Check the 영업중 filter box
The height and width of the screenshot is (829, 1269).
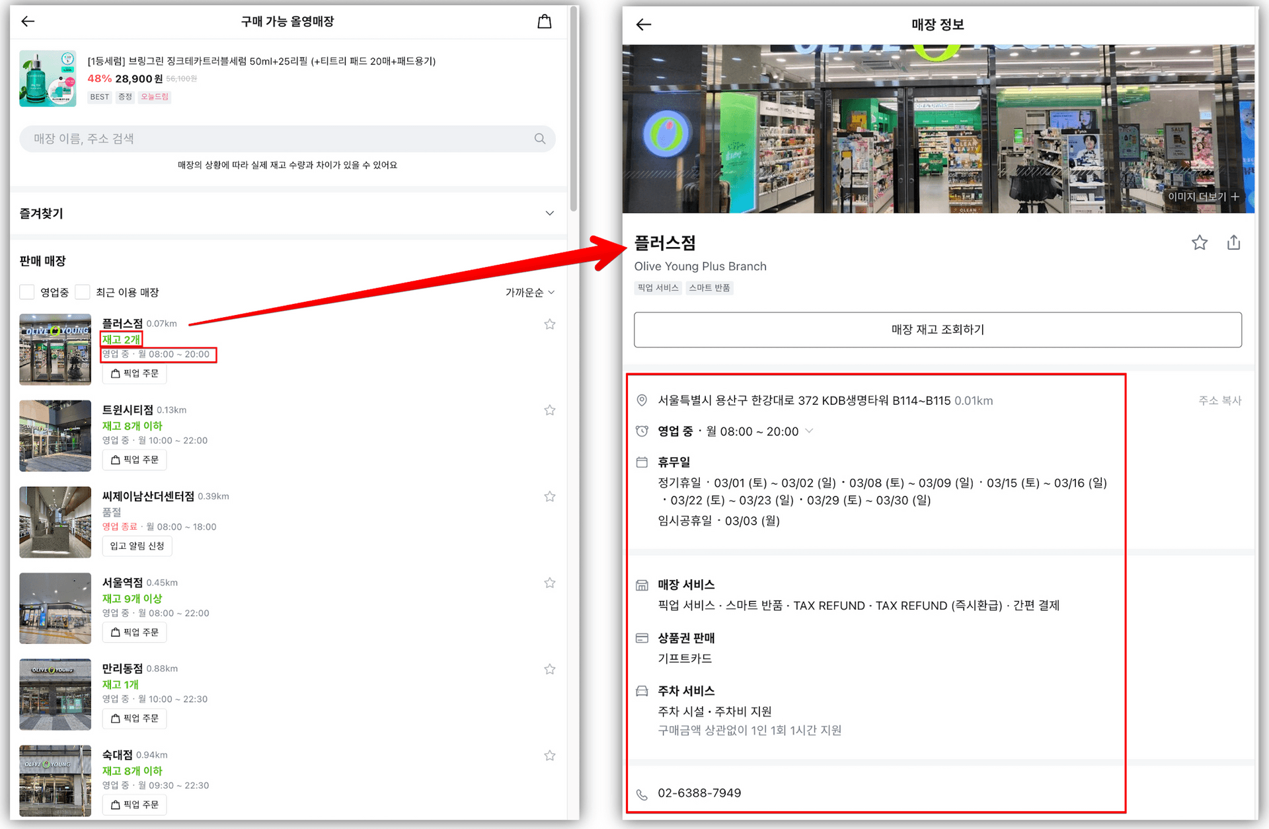point(27,292)
